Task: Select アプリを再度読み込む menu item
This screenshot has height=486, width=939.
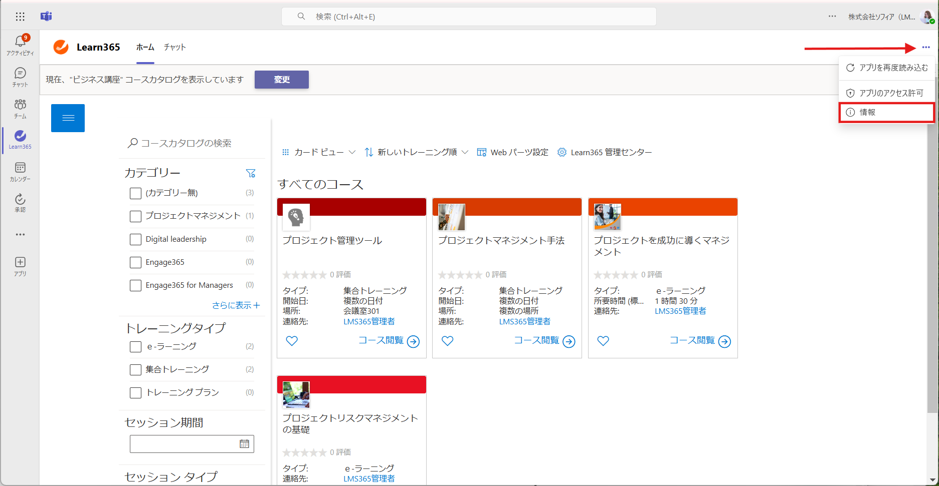Action: (886, 68)
